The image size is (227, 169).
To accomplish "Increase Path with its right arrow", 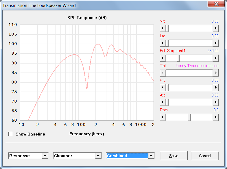I will [215, 117].
